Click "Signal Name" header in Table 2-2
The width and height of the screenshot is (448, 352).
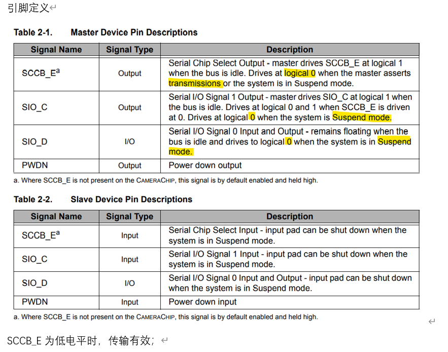(56, 216)
